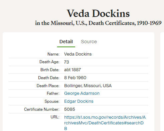Viewport: 164px width, 131px height.
Task: Open the Missouri death certificates URL
Action: 105,123
